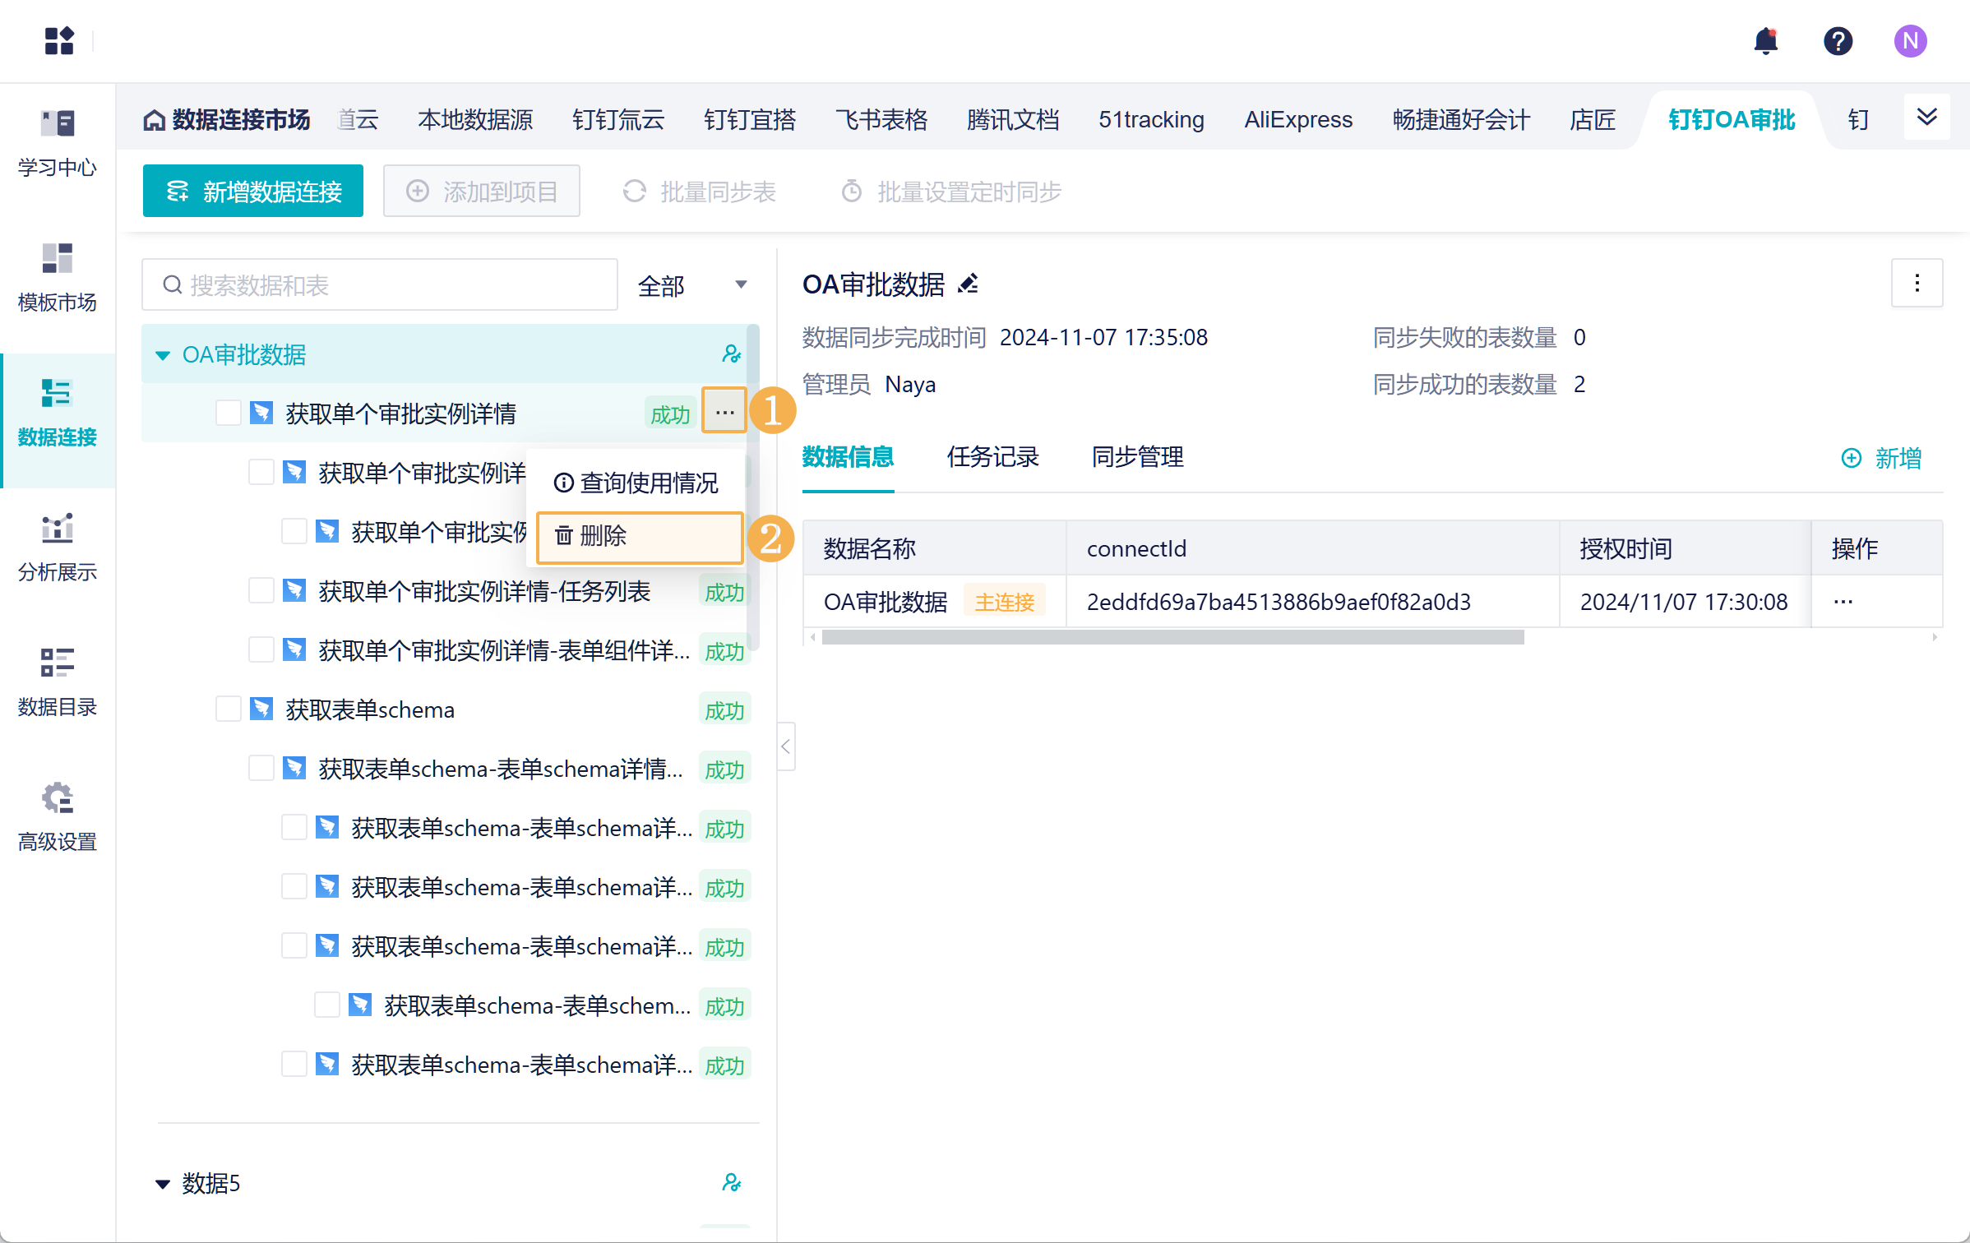Viewport: 1970px width, 1243px height.
Task: Open the notification bell icon
Action: [x=1765, y=41]
